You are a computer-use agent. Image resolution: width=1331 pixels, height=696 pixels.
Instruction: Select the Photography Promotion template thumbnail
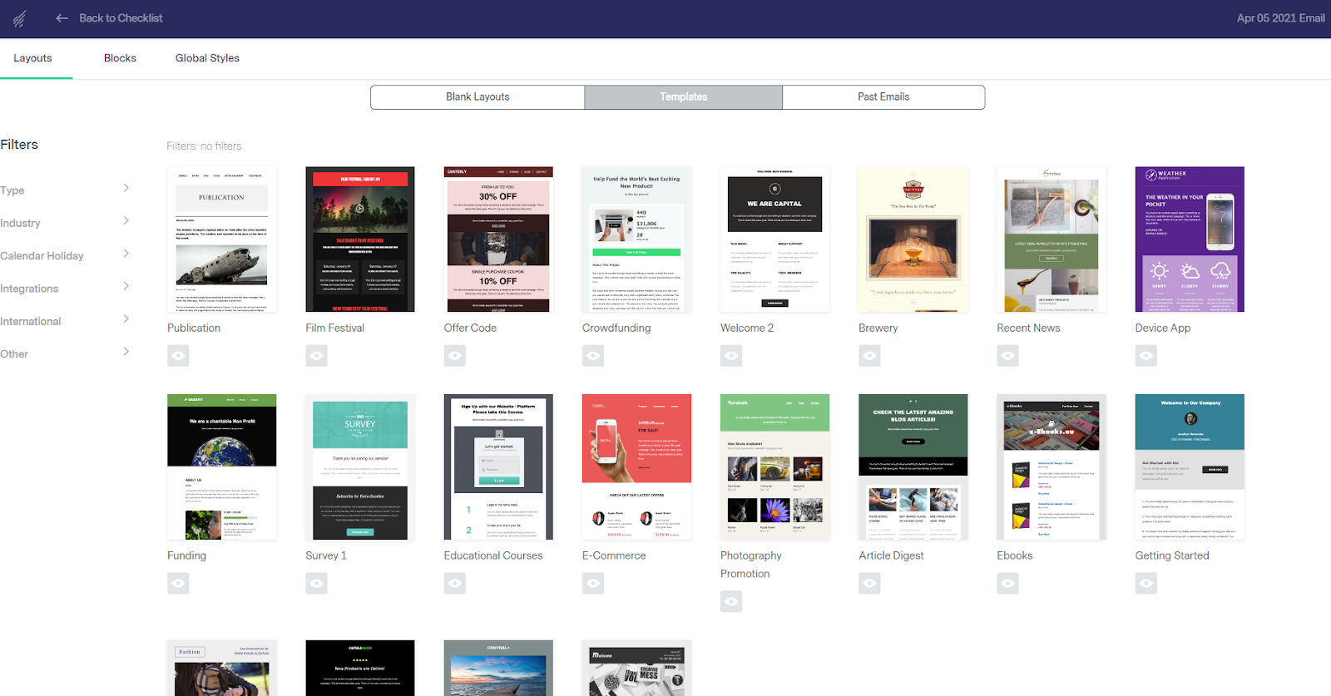[775, 467]
